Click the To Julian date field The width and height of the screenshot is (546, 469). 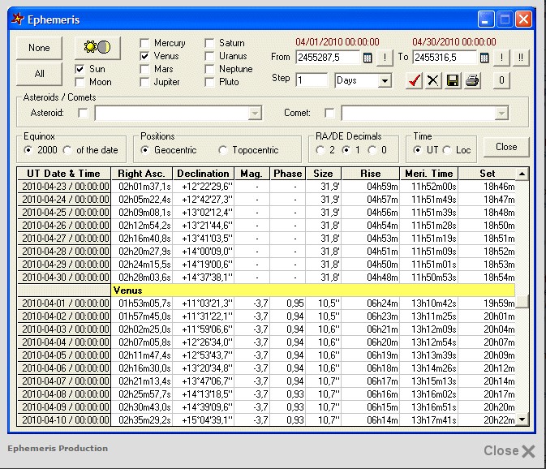pos(445,58)
